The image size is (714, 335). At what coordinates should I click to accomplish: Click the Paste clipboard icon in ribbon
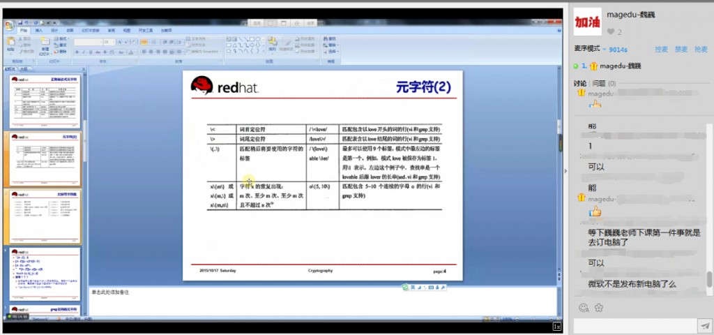coord(10,45)
